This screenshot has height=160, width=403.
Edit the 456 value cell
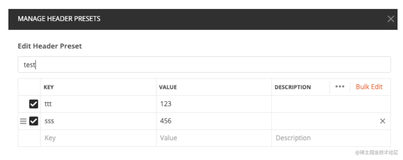pyautogui.click(x=213, y=121)
